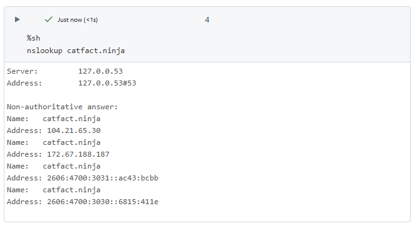Screen dimensions: 415x226
Task: Click the word 'nslookup' in the command
Action: tap(44, 51)
